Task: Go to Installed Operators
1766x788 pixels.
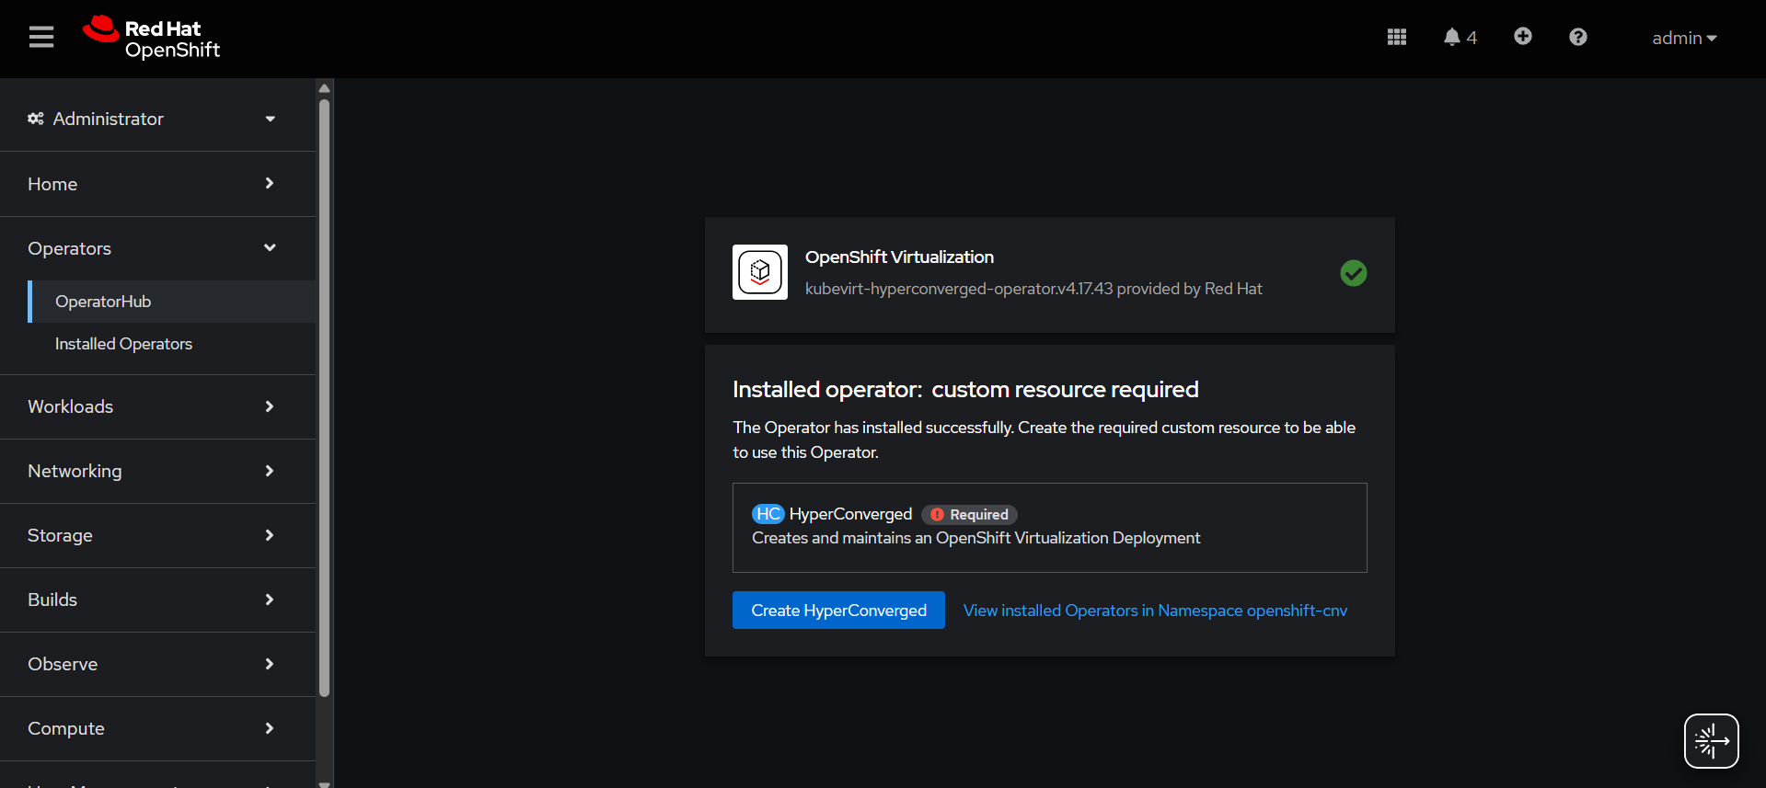Action: coord(123,344)
